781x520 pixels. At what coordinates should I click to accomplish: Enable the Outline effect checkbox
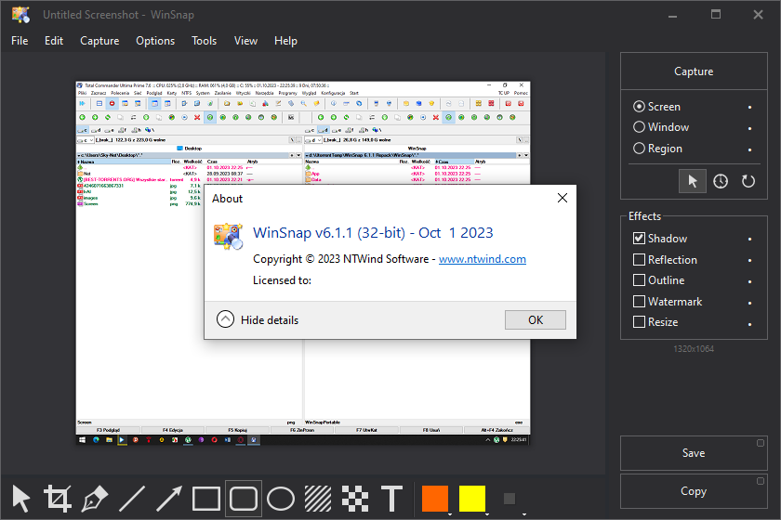[639, 280]
